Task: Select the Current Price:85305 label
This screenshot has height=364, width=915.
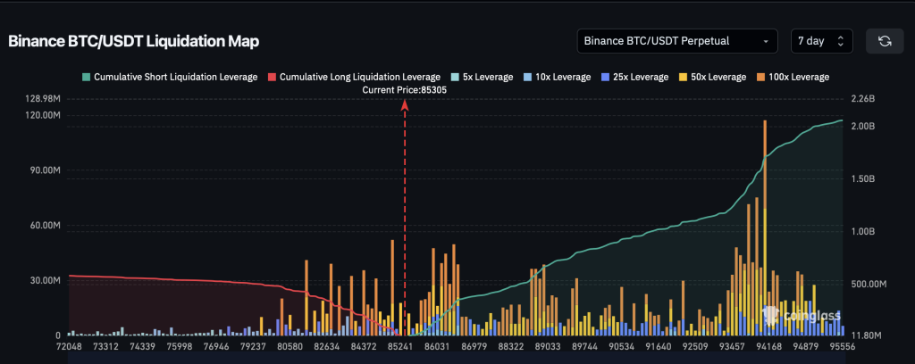Action: point(405,90)
